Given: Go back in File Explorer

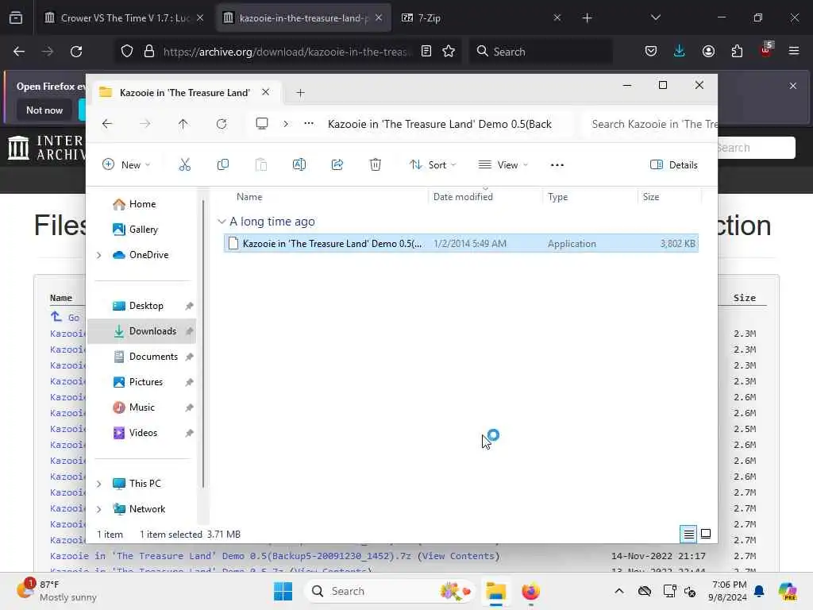Looking at the screenshot, I should click(x=107, y=124).
